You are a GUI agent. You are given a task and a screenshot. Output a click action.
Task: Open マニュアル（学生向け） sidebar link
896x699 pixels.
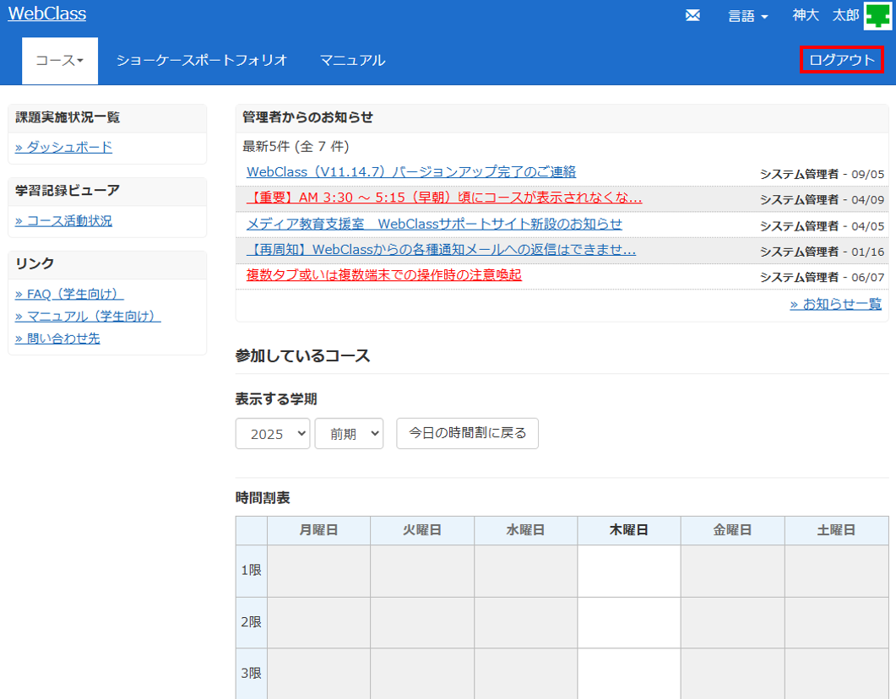pyautogui.click(x=88, y=317)
